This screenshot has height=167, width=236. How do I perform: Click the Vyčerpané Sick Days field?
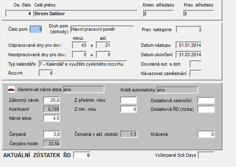click(x=206, y=155)
